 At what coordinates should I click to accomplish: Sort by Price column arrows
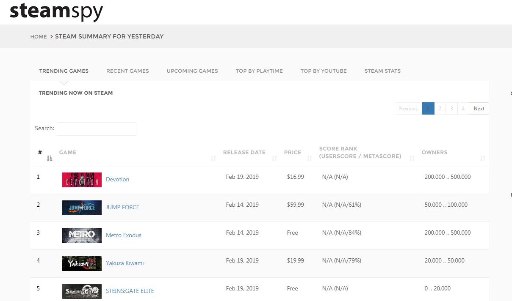point(310,158)
